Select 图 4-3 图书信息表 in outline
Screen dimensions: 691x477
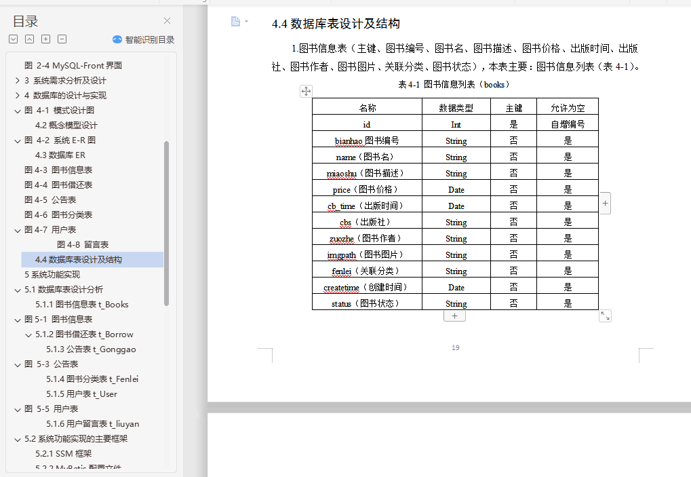[x=58, y=170]
